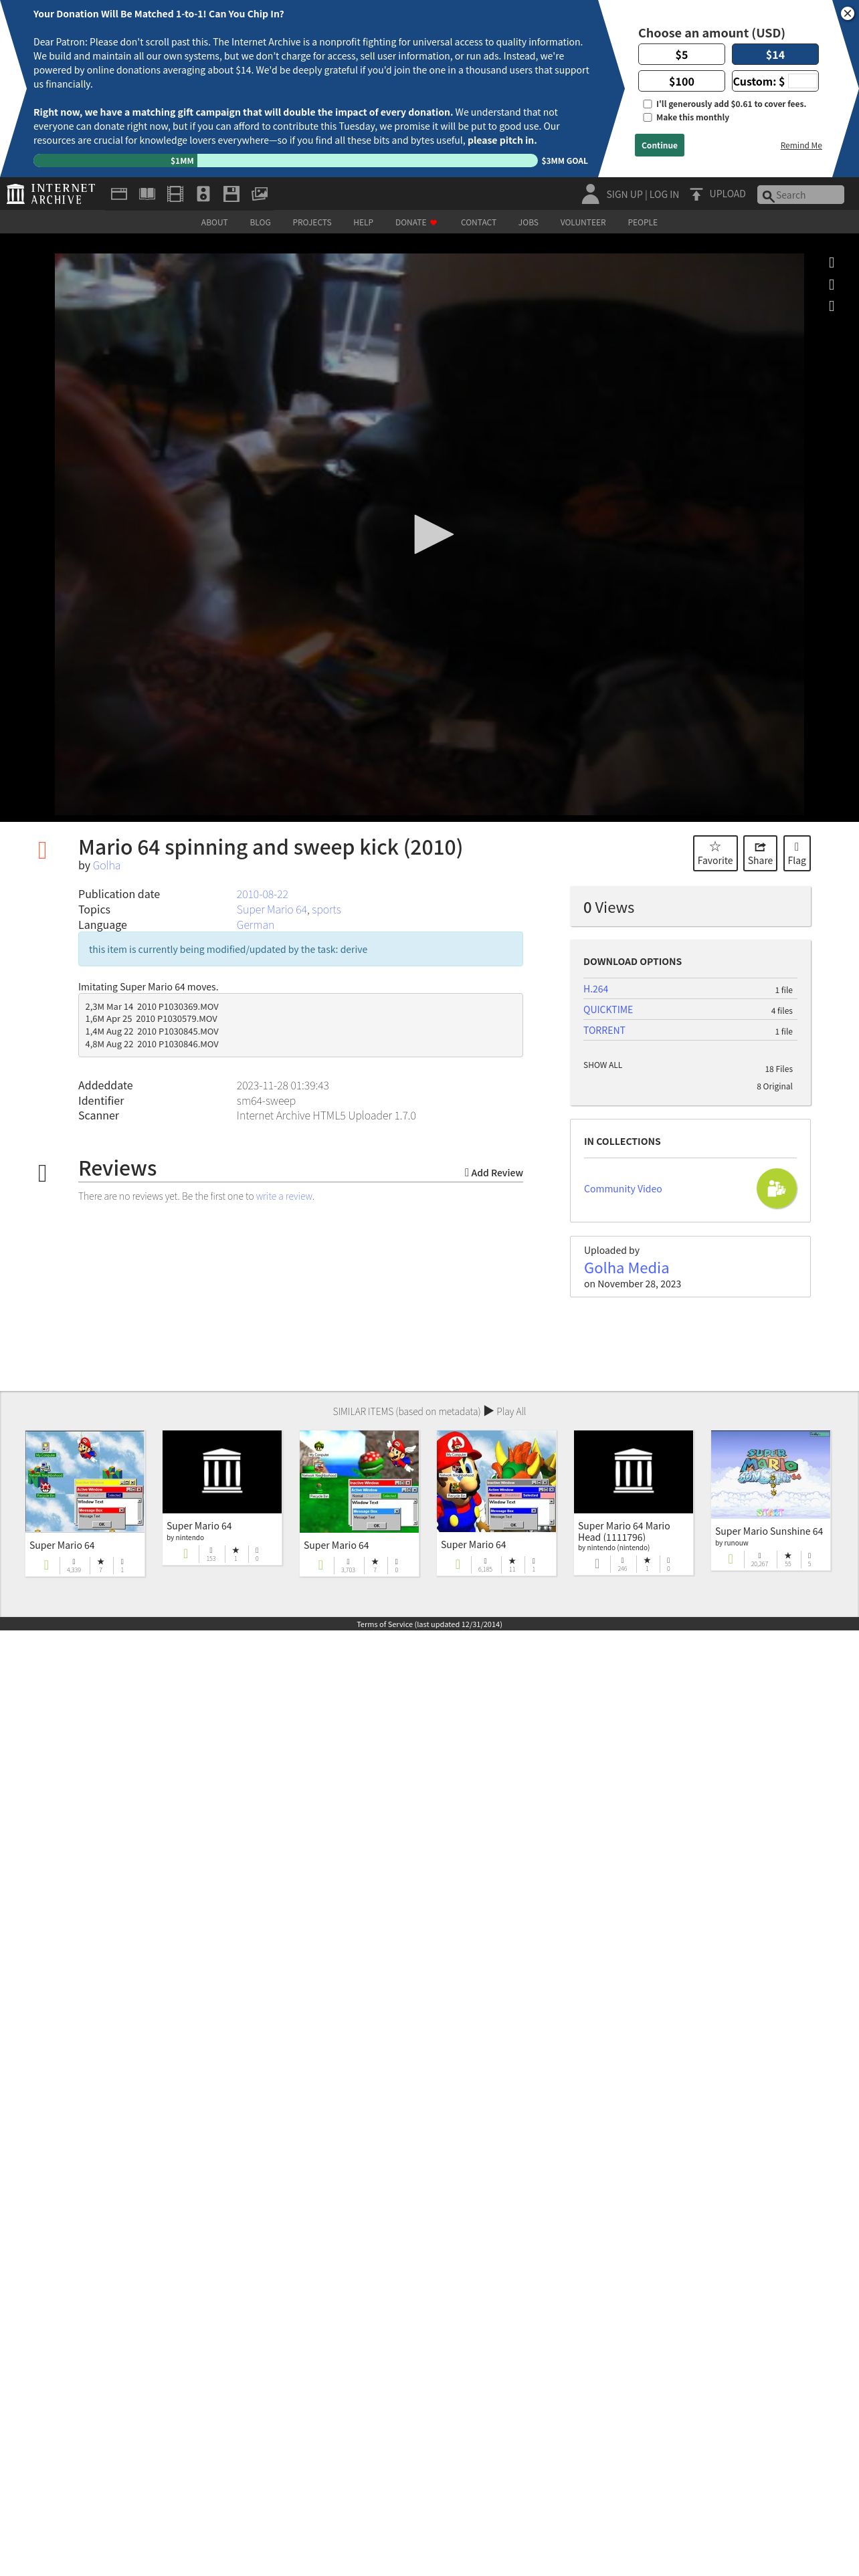Image resolution: width=859 pixels, height=2576 pixels.
Task: Flag this item
Action: pyautogui.click(x=796, y=853)
